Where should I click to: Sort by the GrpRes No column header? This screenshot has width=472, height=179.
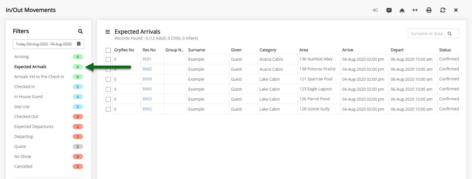pyautogui.click(x=124, y=50)
